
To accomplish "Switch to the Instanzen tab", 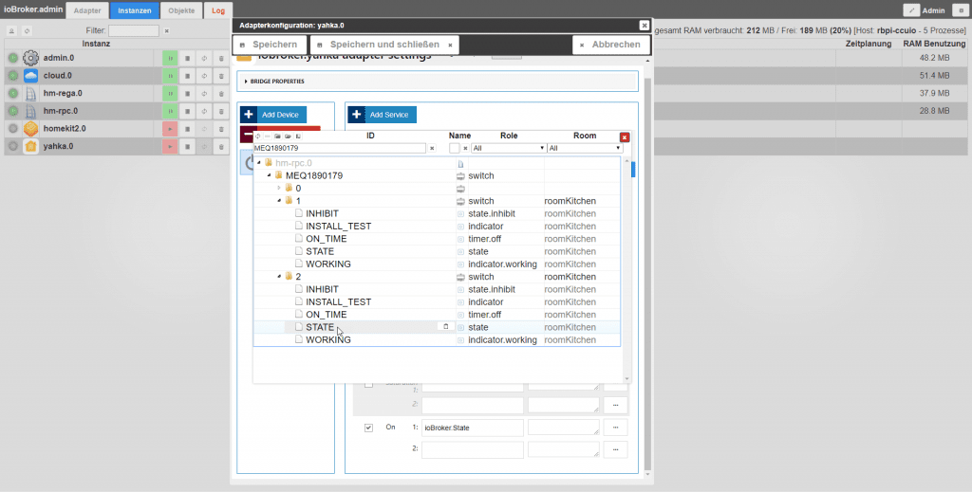I will [x=135, y=10].
